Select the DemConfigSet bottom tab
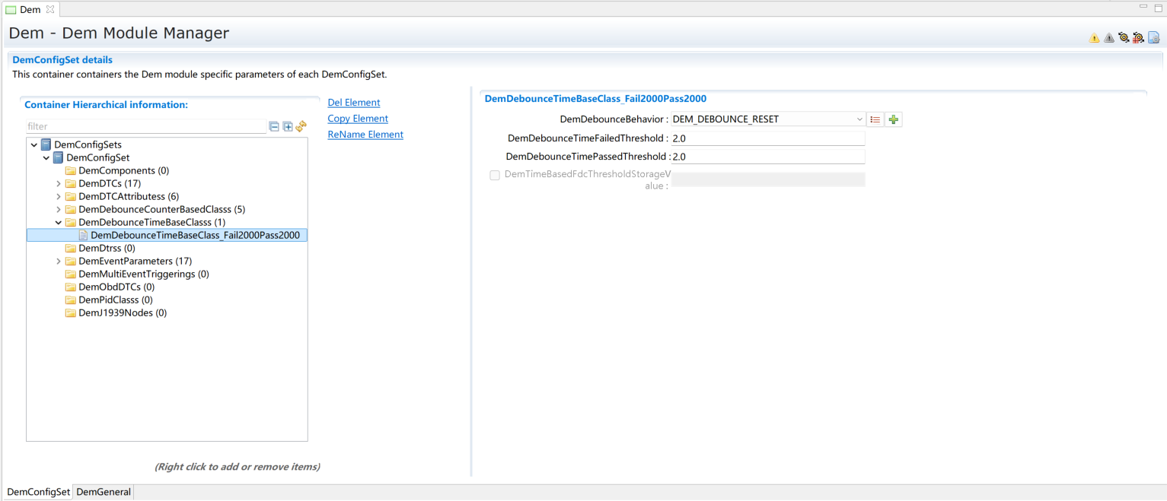 click(38, 492)
